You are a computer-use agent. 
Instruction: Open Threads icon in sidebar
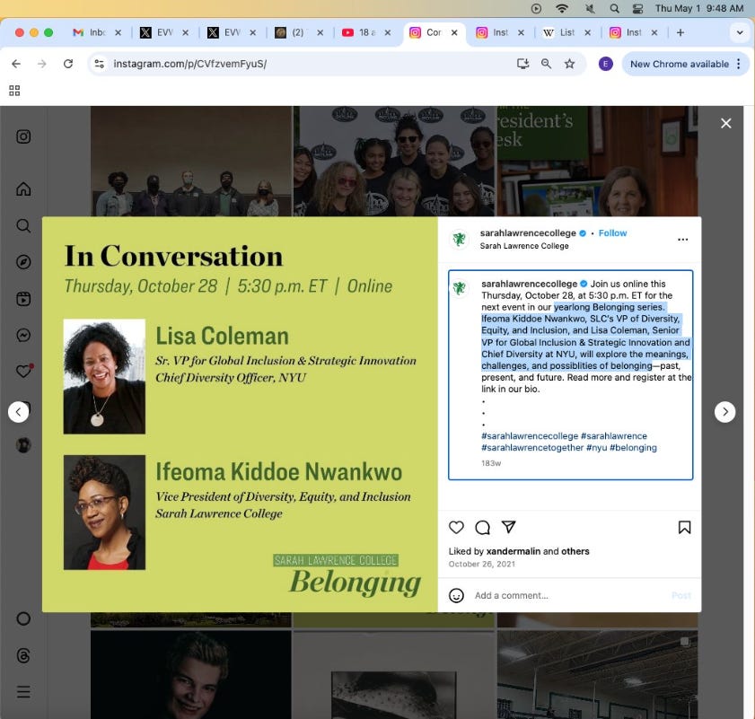pos(23,655)
